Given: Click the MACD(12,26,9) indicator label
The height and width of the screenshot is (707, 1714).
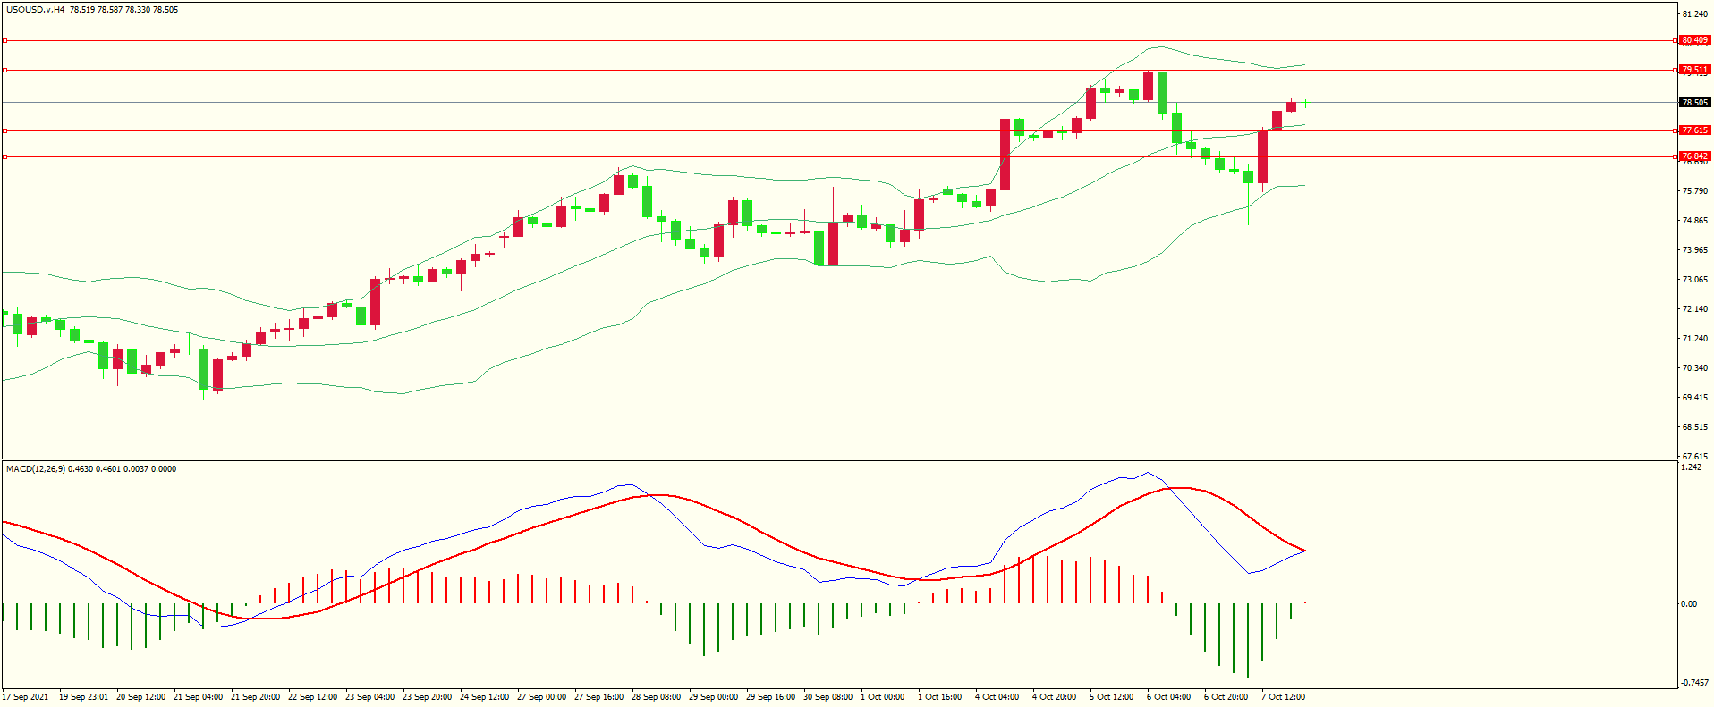Looking at the screenshot, I should click(35, 469).
